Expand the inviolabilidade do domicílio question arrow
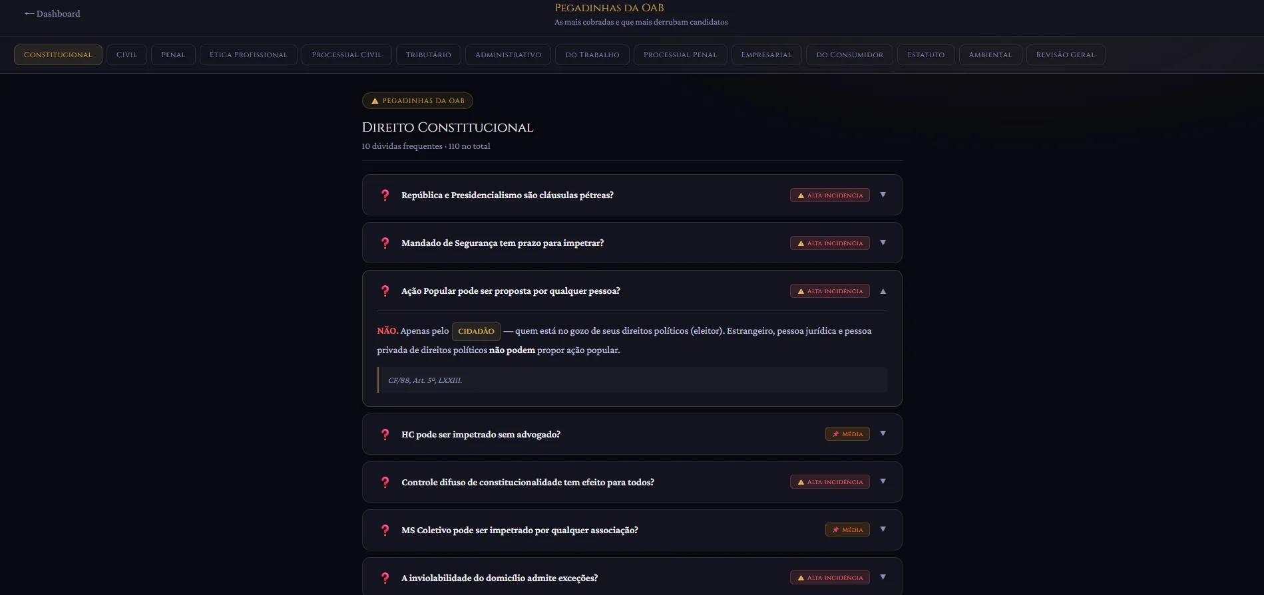 (883, 577)
